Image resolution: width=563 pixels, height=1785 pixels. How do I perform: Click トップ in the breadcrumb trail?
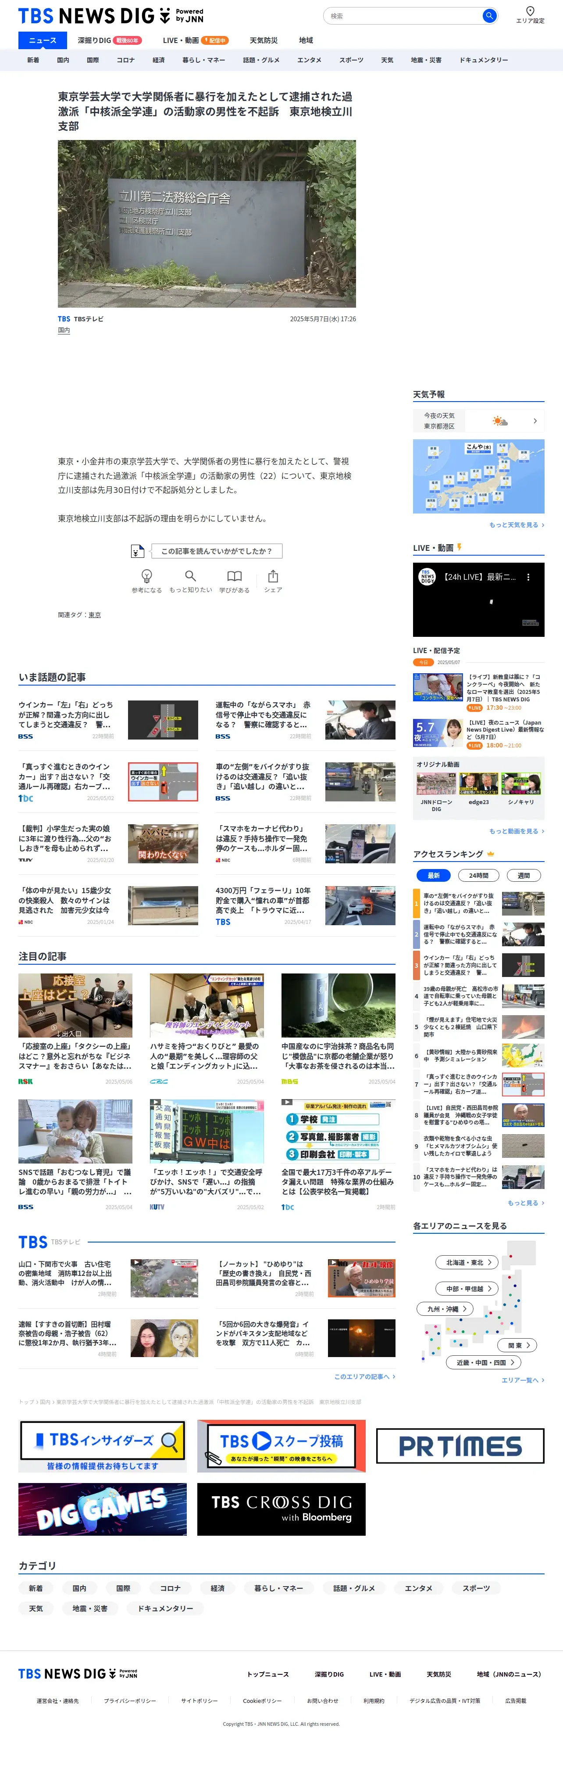point(25,1402)
